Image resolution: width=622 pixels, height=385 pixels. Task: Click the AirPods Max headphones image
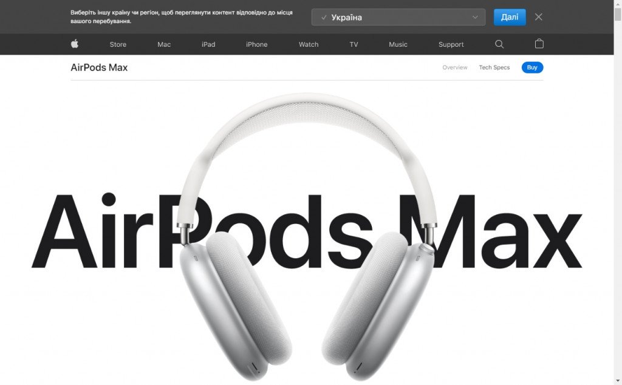click(306, 238)
